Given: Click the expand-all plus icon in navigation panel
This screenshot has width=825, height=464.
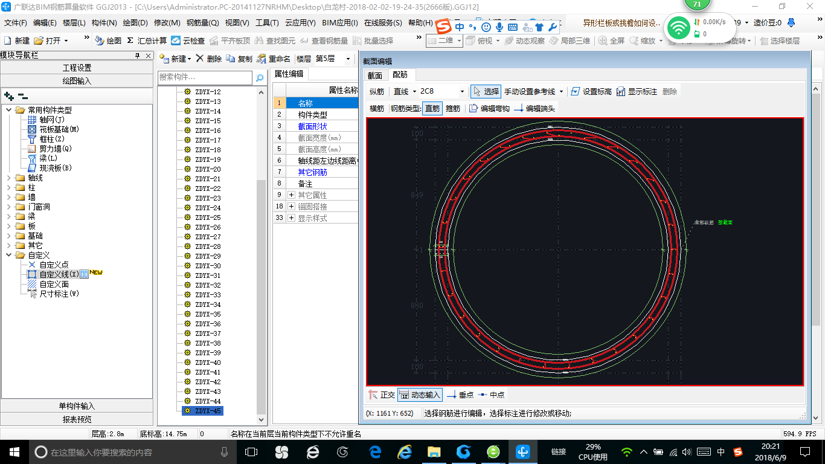Looking at the screenshot, I should coord(9,96).
